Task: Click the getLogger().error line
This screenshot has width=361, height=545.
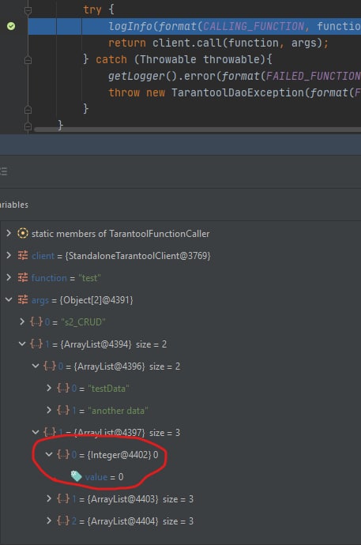Action: (x=234, y=76)
